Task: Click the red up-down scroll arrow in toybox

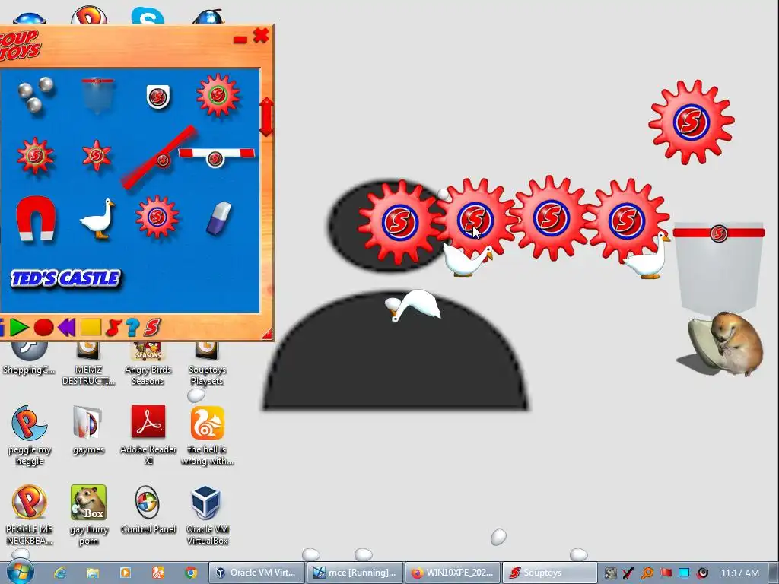Action: 266,116
